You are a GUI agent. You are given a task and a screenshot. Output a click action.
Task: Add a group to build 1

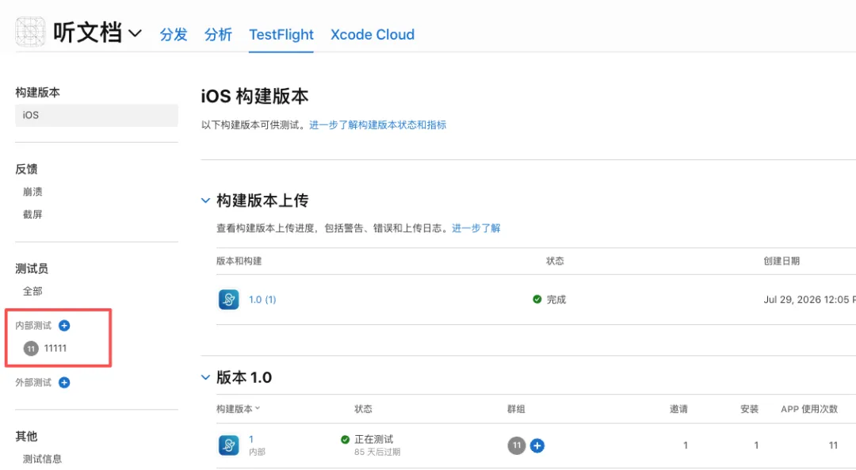click(x=537, y=445)
